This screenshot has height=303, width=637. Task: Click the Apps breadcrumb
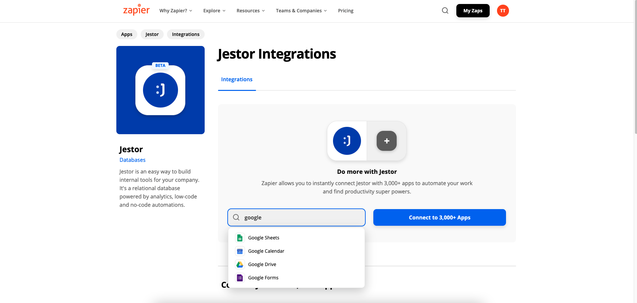[x=127, y=34]
